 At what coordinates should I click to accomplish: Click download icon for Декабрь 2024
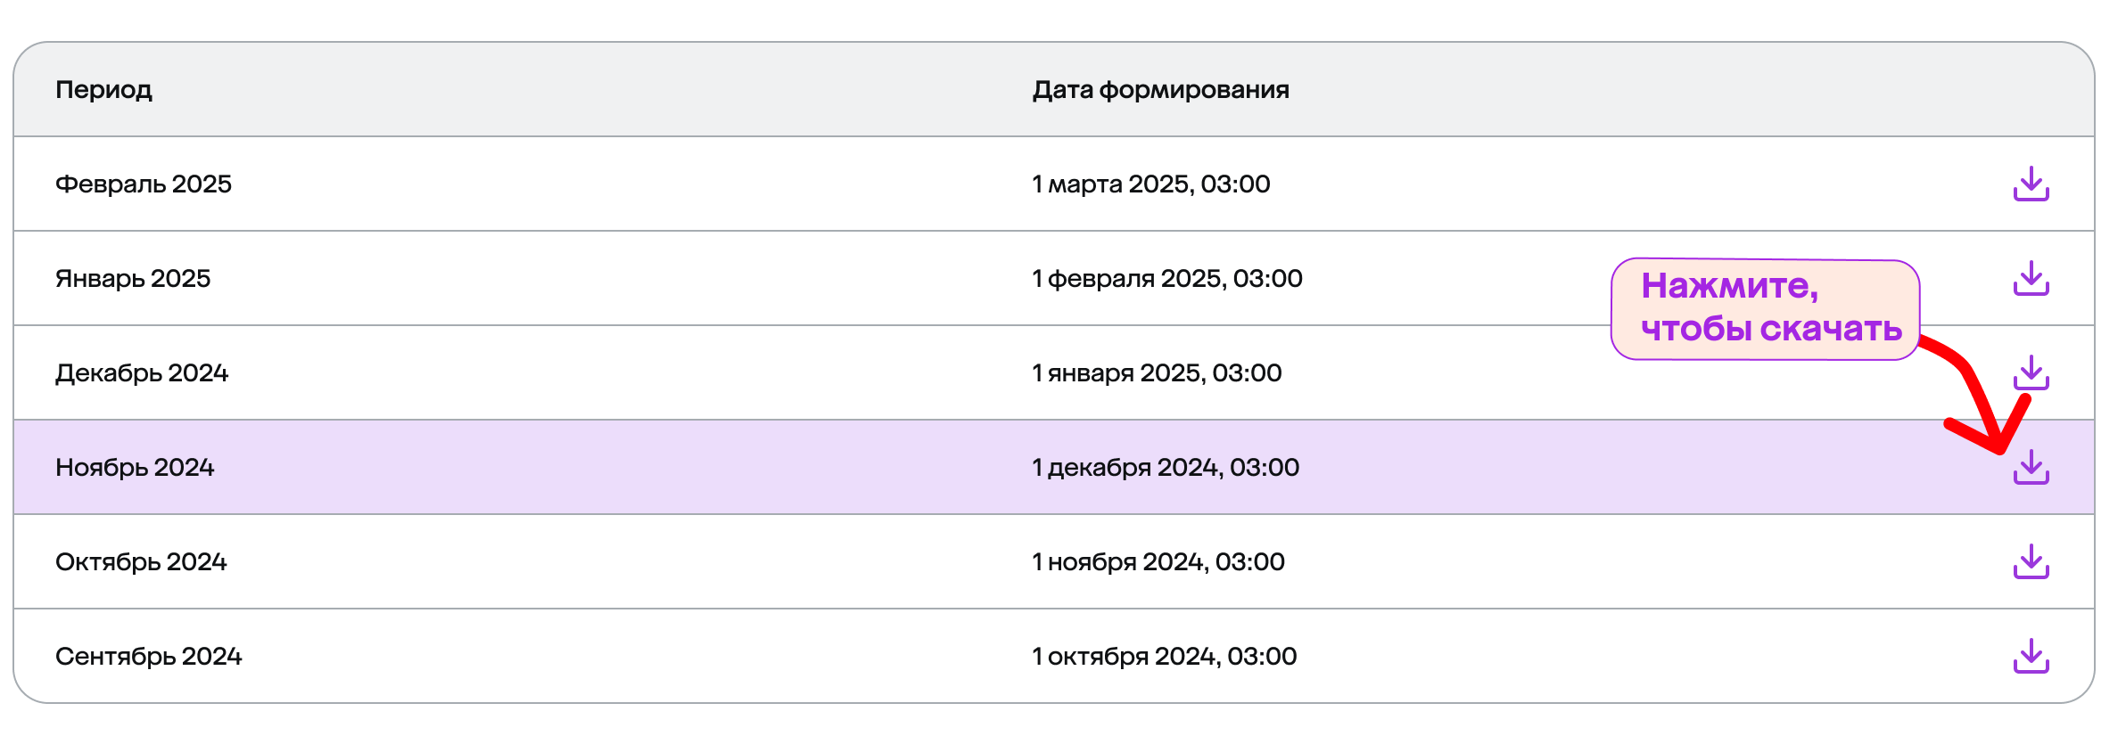coord(2031,372)
